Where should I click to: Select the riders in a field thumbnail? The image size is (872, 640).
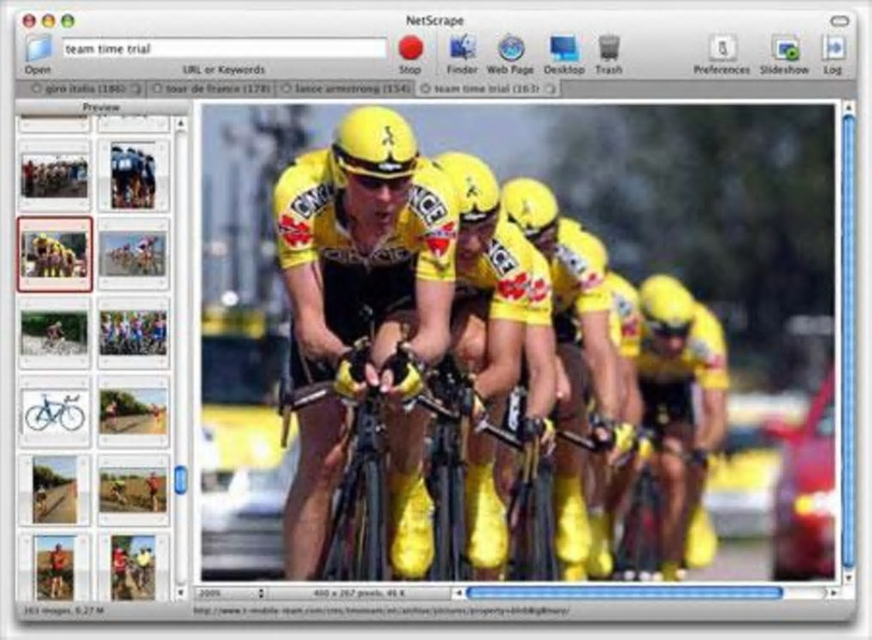(133, 490)
